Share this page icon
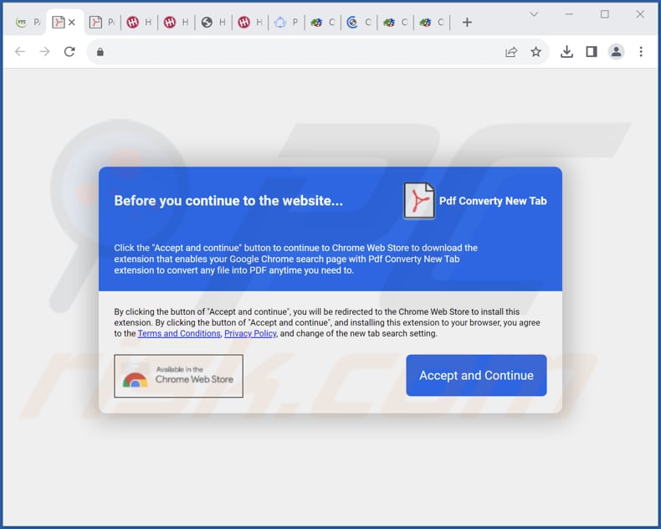The height and width of the screenshot is (529, 661). pyautogui.click(x=511, y=52)
